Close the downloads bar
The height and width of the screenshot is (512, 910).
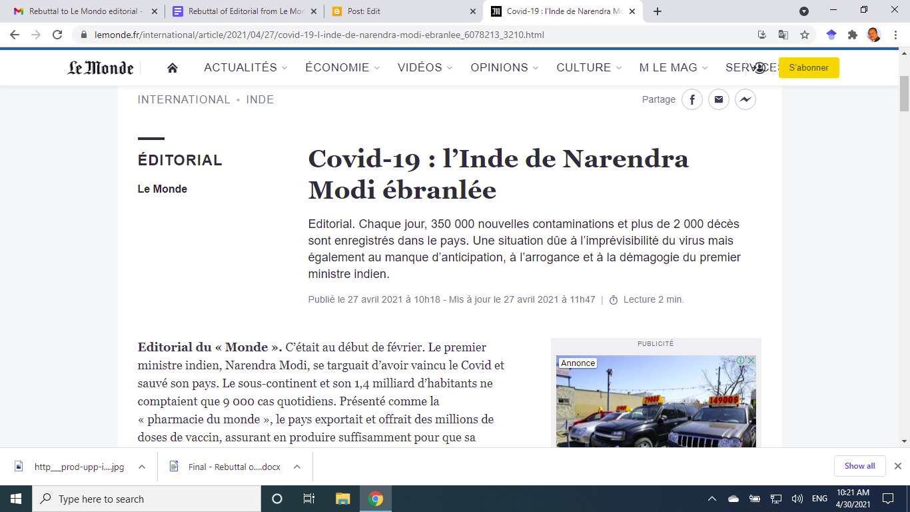click(x=897, y=466)
